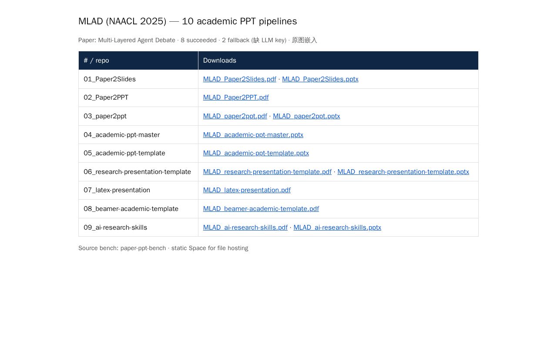Download the MLAD_paper2ppt.pptx file

[x=306, y=116]
